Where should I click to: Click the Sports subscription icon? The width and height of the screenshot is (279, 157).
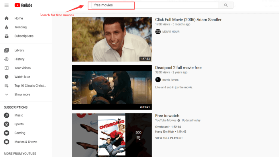[x=7, y=124]
